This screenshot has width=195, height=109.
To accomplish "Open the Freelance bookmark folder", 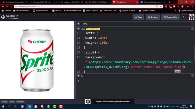I will (7, 11).
